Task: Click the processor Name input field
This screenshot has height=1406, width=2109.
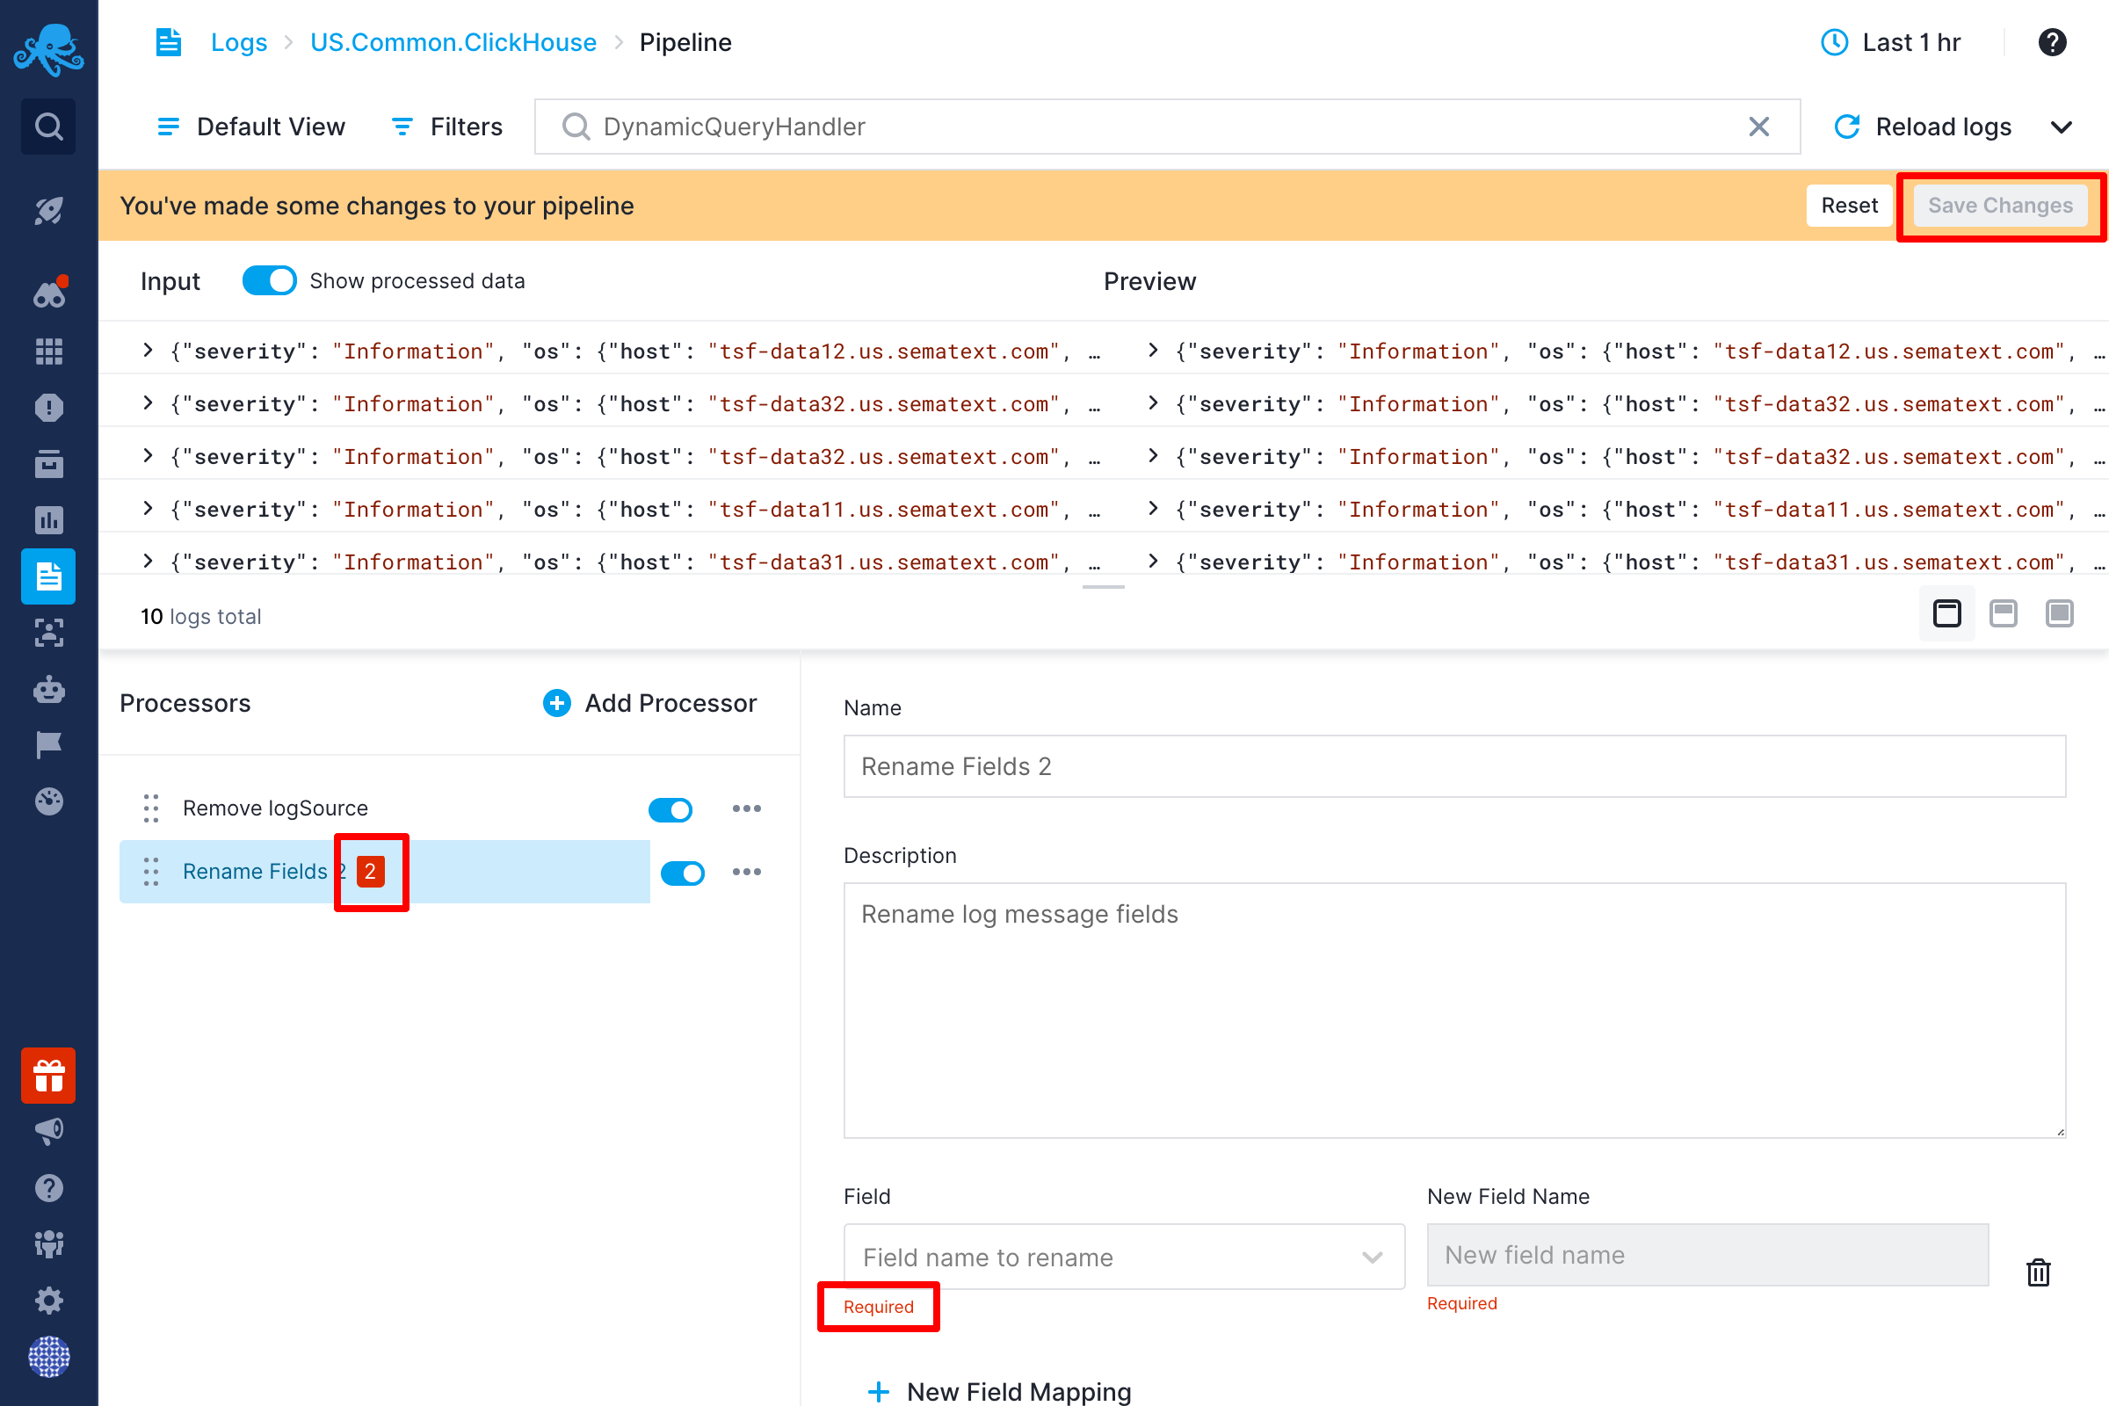Action: 1454,766
